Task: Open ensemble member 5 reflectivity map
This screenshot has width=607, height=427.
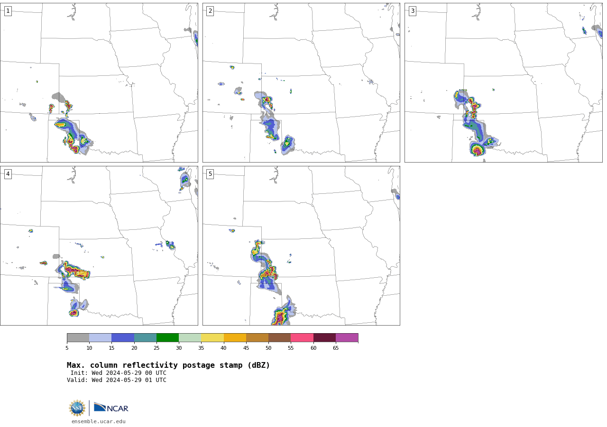Action: coord(301,245)
